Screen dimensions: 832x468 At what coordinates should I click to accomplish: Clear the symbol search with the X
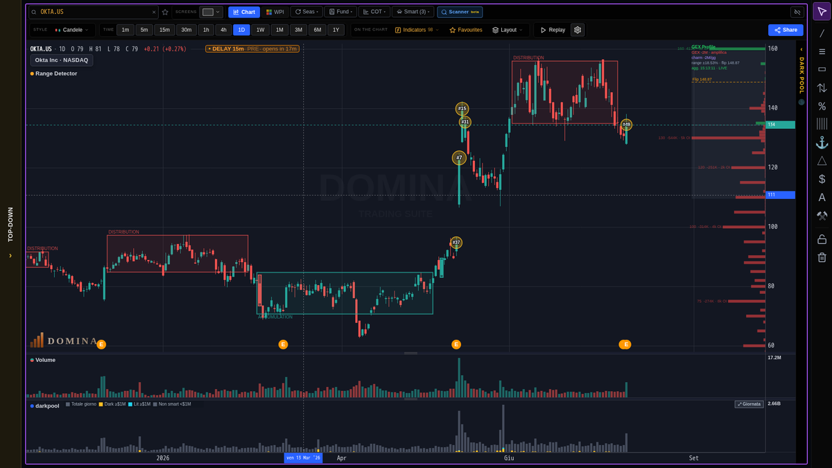point(154,12)
